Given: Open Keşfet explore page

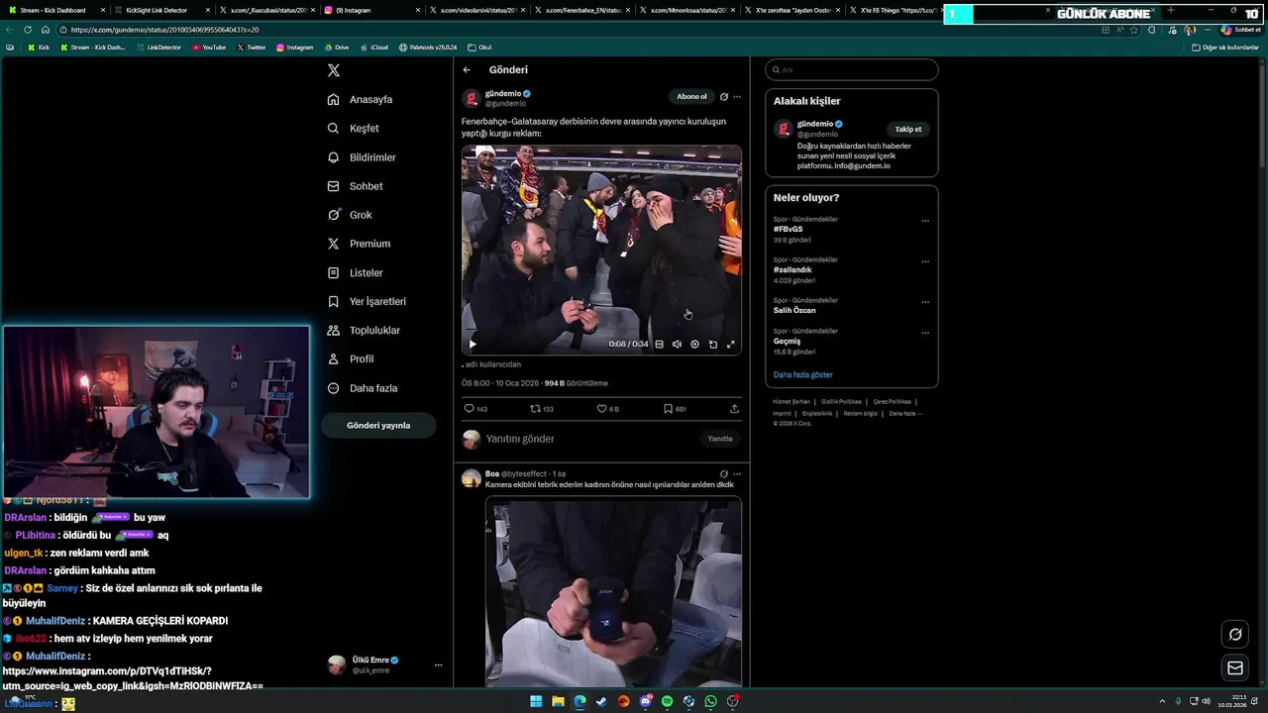Looking at the screenshot, I should pyautogui.click(x=354, y=128).
